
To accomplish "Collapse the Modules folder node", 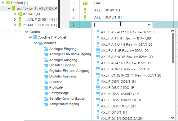I will (35, 43).
